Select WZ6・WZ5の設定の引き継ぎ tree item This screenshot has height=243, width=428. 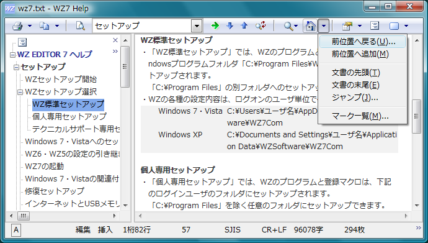(x=73, y=154)
